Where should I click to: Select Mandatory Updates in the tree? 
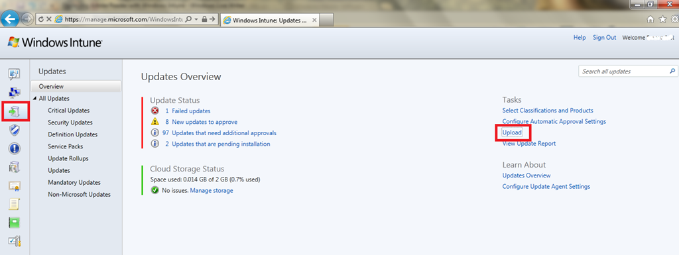tap(74, 182)
